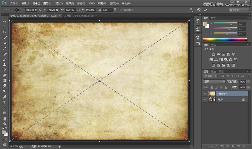252x149 pixels.
Task: Open layer styles fx menu
Action: click(x=217, y=146)
